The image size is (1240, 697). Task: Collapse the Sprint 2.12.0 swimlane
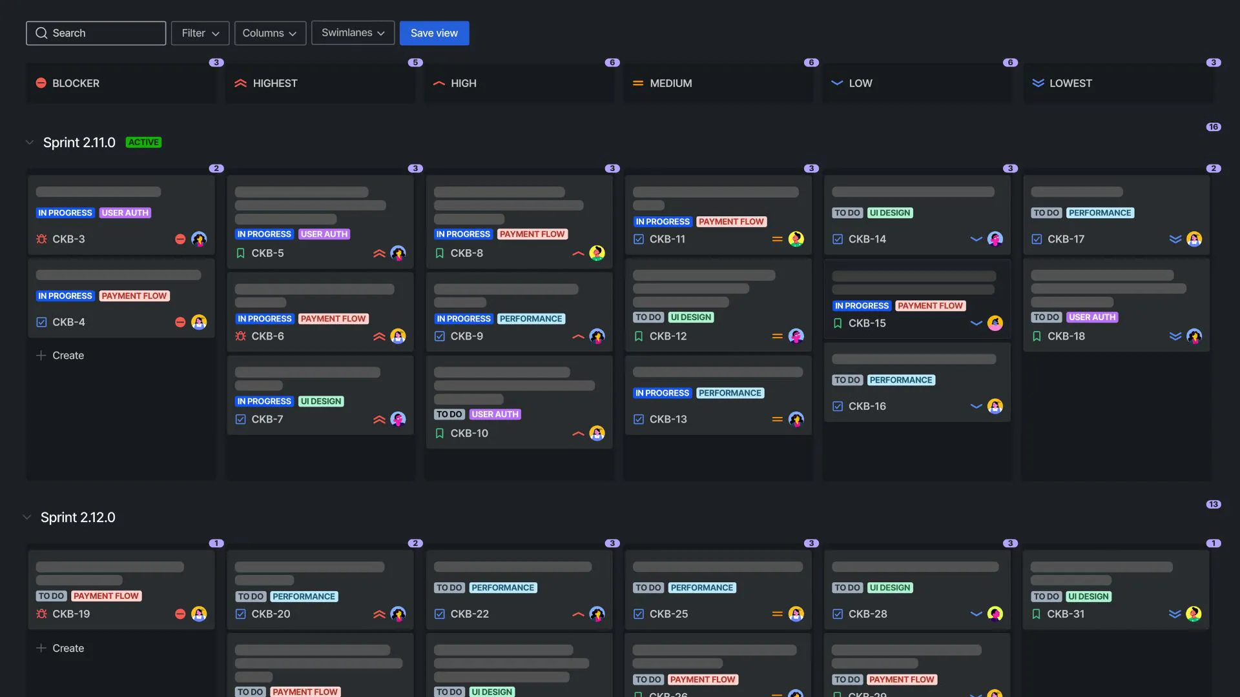27,517
